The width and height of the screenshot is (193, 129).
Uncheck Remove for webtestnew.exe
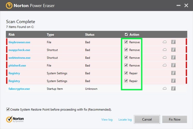(x=126, y=58)
